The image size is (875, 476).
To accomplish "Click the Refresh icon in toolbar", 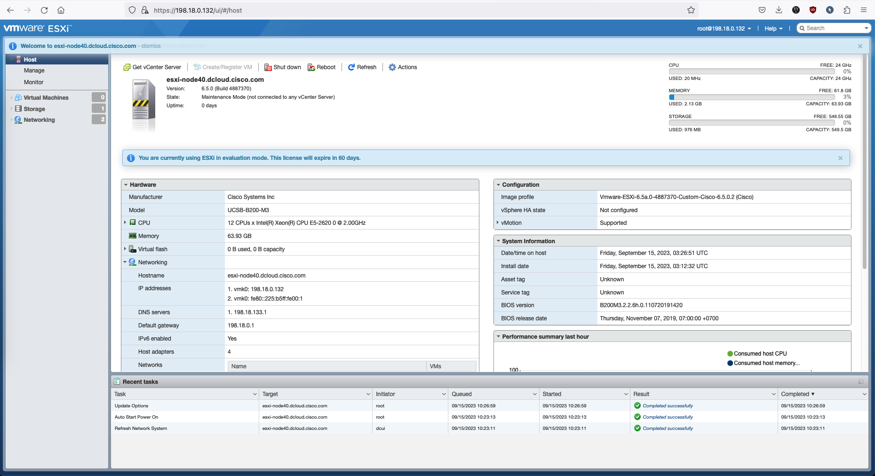I will (351, 67).
